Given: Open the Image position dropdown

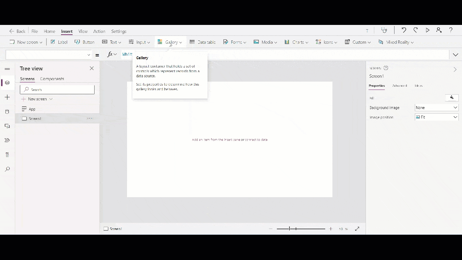Looking at the screenshot, I should pyautogui.click(x=436, y=117).
